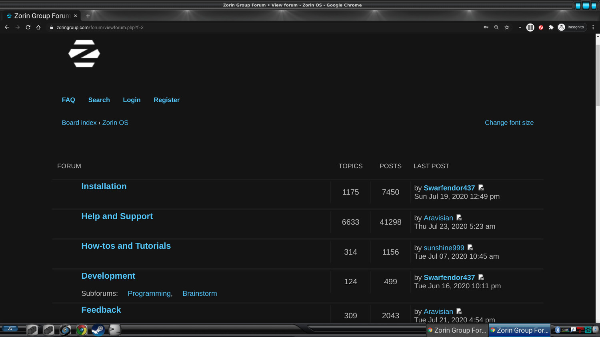600x337 pixels.
Task: Go to the Programming subforum
Action: [149, 293]
